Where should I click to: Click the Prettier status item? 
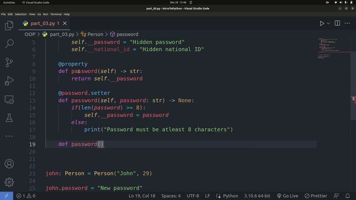(316, 196)
